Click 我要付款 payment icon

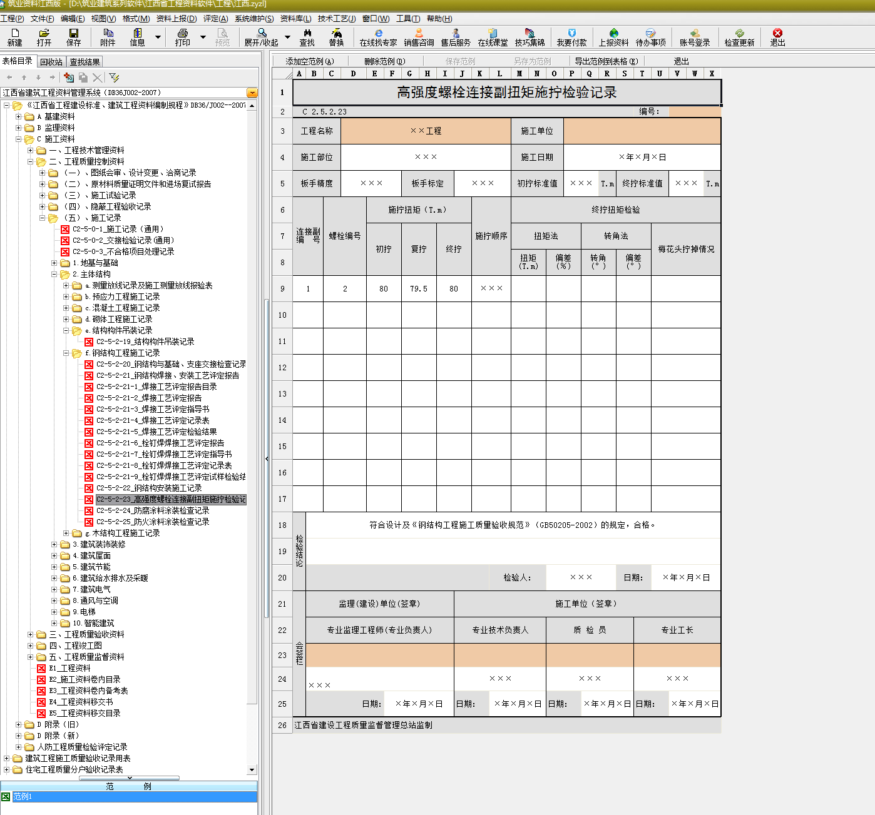(571, 37)
